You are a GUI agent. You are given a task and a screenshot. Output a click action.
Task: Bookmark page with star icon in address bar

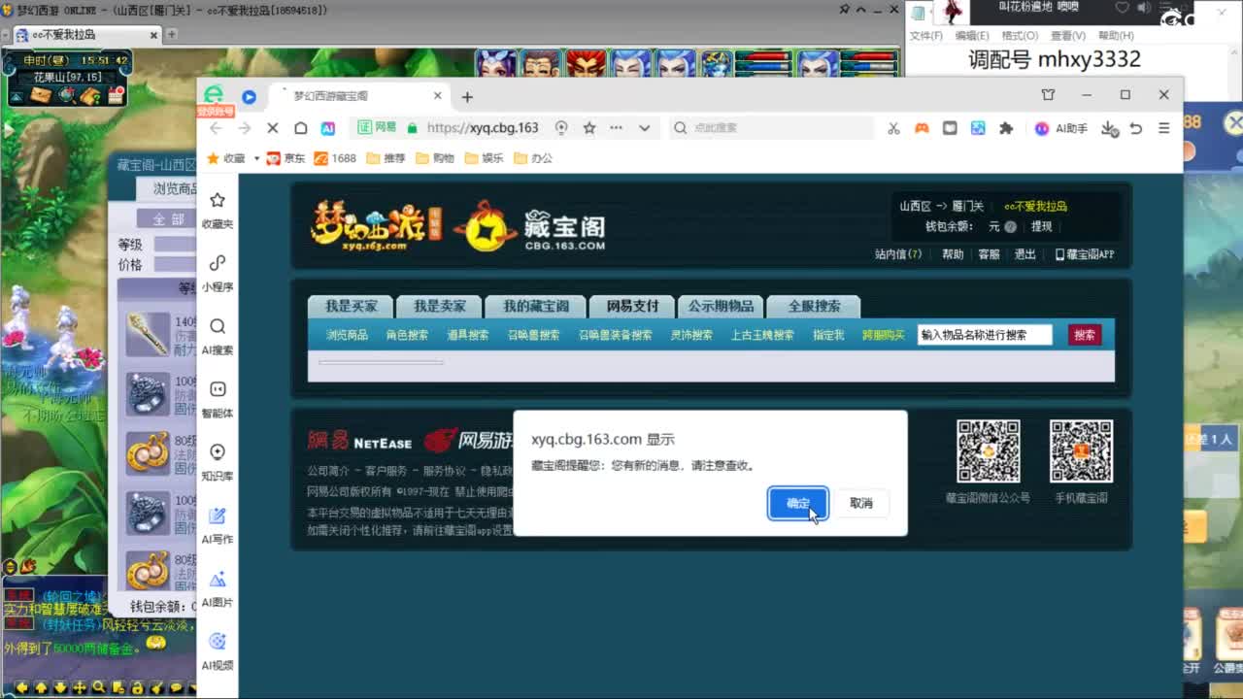coord(588,128)
